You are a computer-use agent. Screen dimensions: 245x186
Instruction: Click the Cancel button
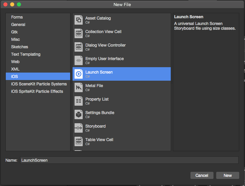click(x=202, y=176)
